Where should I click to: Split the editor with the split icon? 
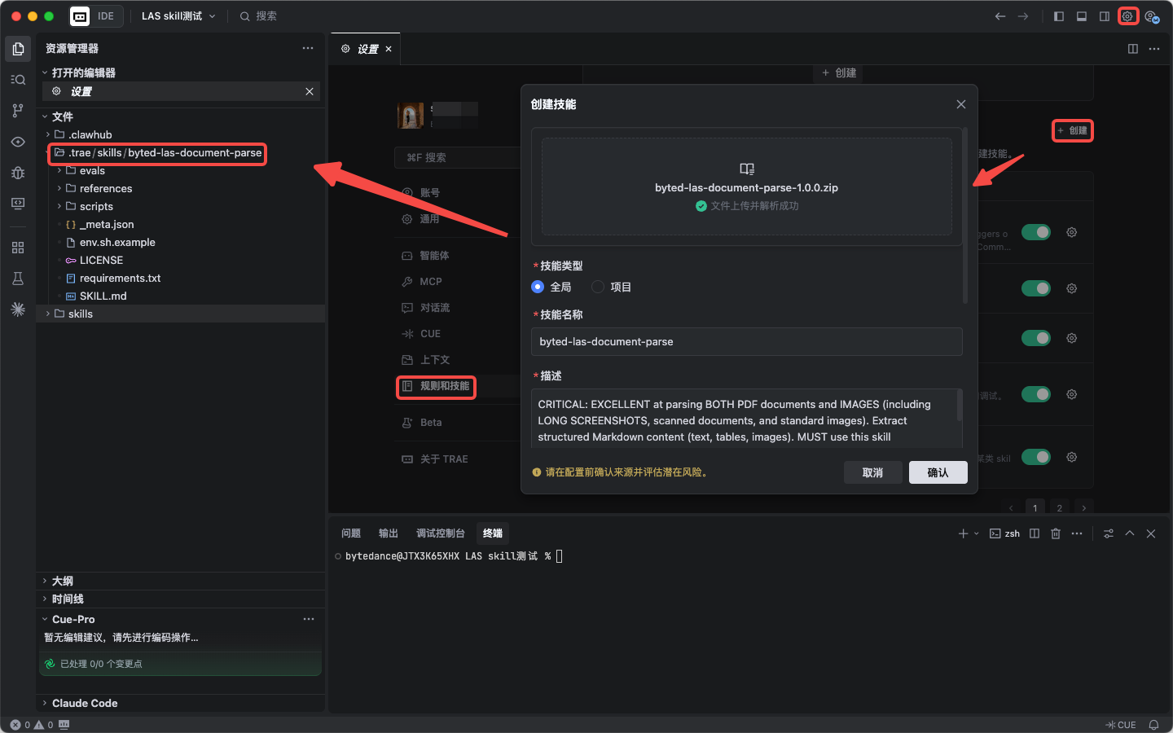tap(1132, 49)
